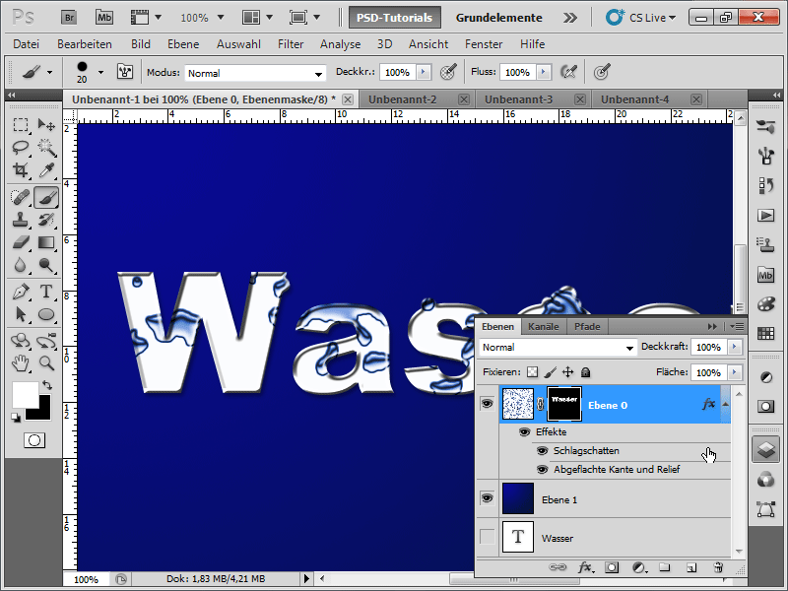Select the Eraser tool
This screenshot has width=788, height=591.
pyautogui.click(x=21, y=242)
